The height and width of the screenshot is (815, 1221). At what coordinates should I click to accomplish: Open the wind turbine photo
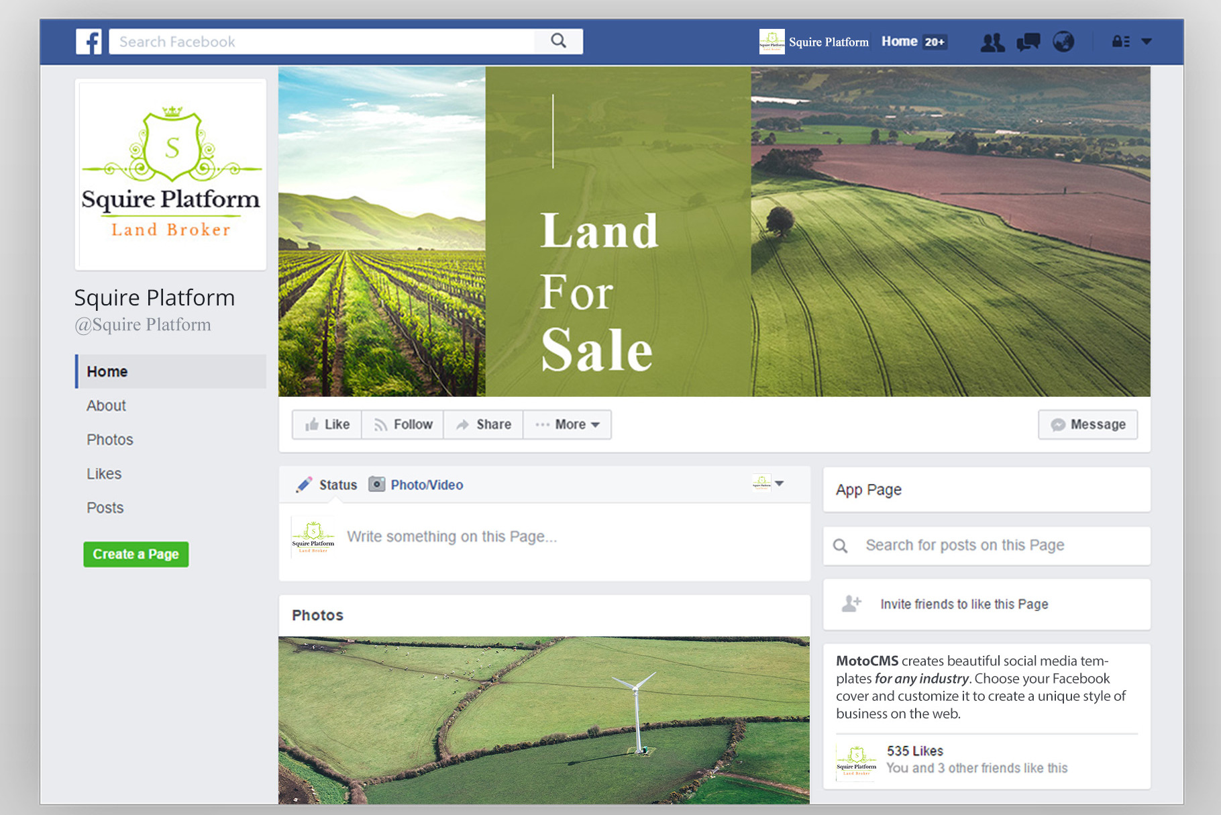point(544,719)
